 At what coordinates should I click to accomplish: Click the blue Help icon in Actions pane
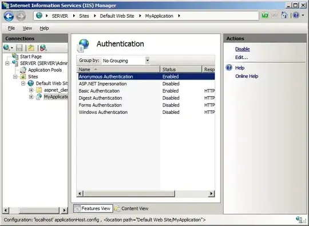click(x=229, y=68)
